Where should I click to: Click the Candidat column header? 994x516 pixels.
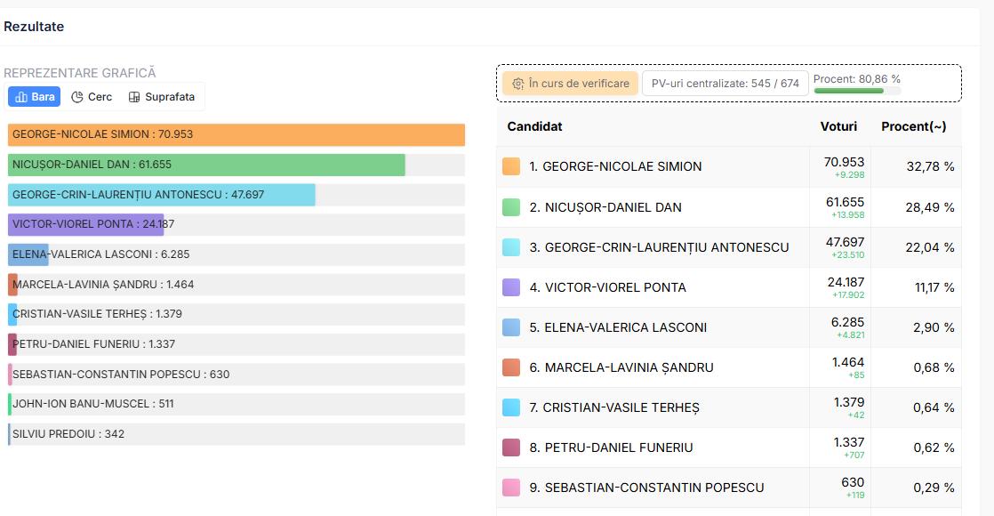click(534, 126)
